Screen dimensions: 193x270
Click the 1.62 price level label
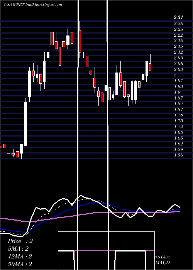pos(178,143)
